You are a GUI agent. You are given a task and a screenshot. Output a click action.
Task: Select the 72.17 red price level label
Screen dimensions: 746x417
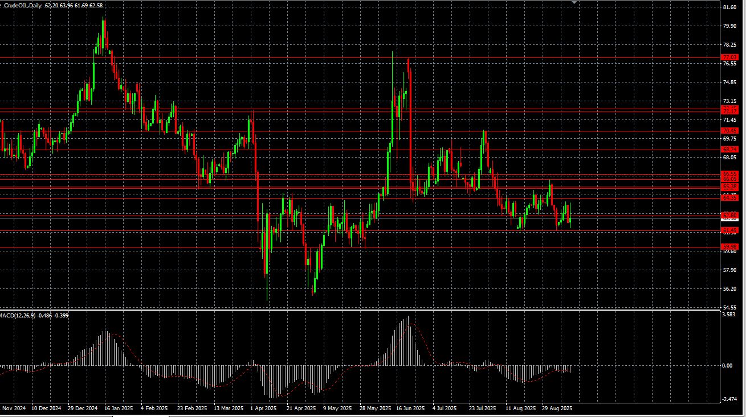(x=730, y=110)
